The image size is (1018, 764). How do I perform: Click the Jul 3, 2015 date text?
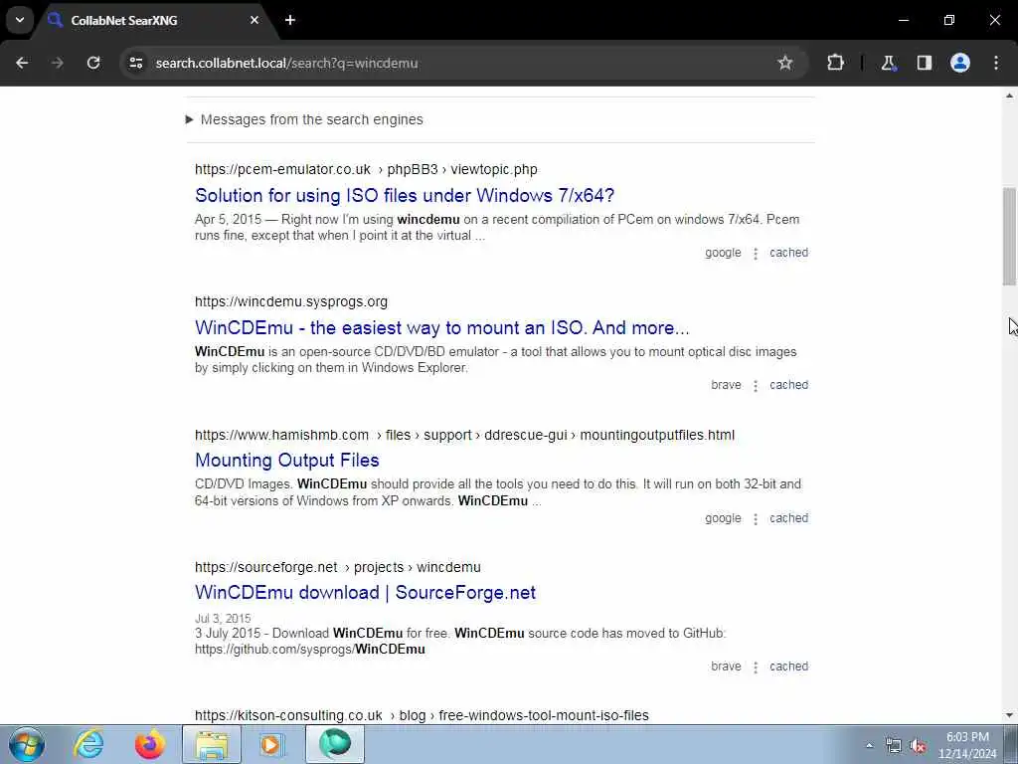[x=223, y=619]
